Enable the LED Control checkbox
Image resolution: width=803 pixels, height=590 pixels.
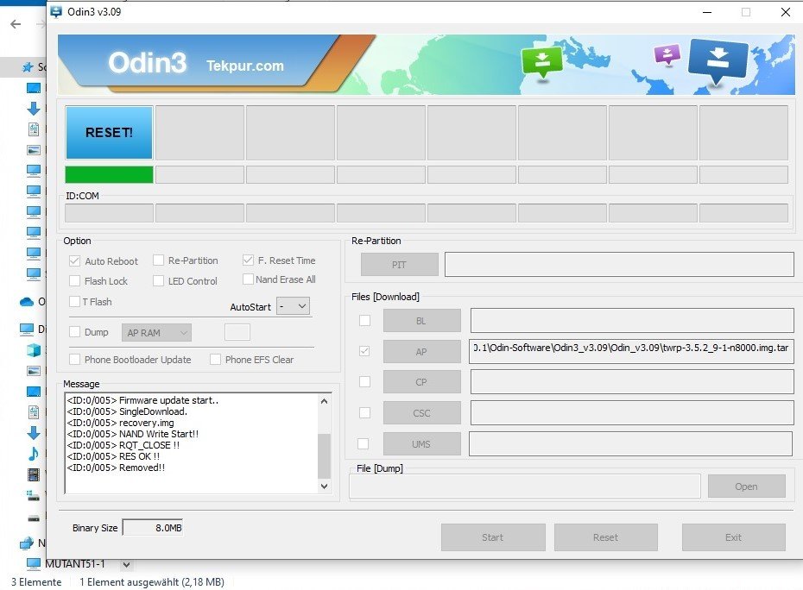tap(158, 281)
